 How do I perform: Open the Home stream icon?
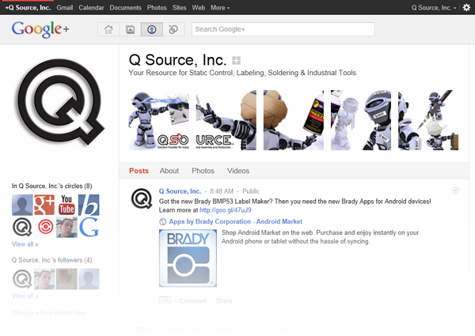108,29
